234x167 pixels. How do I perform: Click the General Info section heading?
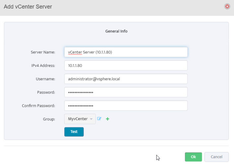coord(116,31)
